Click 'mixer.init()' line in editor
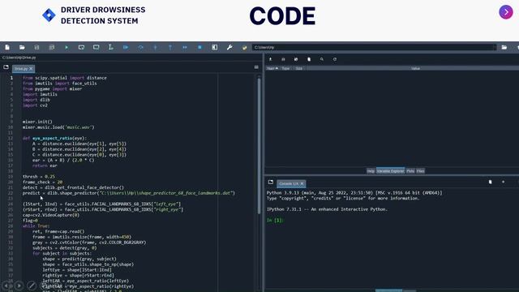The image size is (519, 292). [x=37, y=122]
